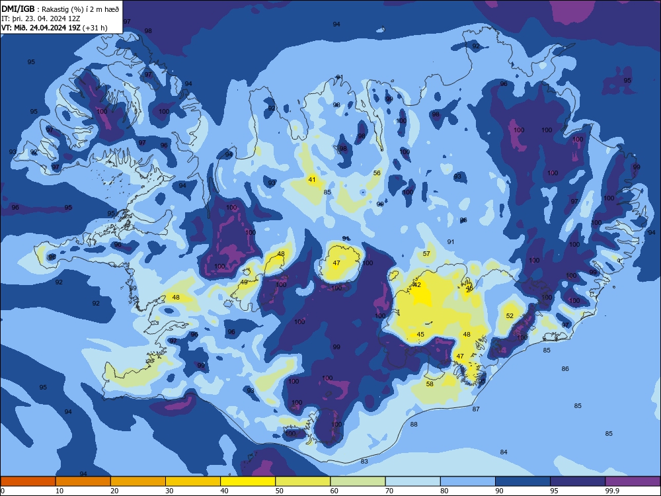
Task: Click the '42' value in the yellow area
Action: 417,285
